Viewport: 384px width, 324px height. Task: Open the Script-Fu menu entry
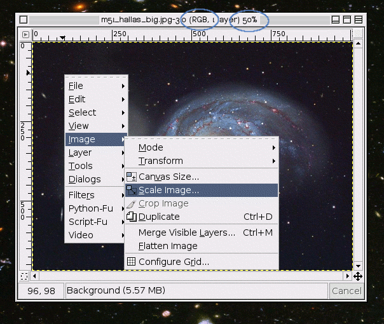[86, 222]
